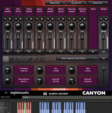112x113 pixels.
Task: Open the Mode: Poly dropdown
Action: 55,3
